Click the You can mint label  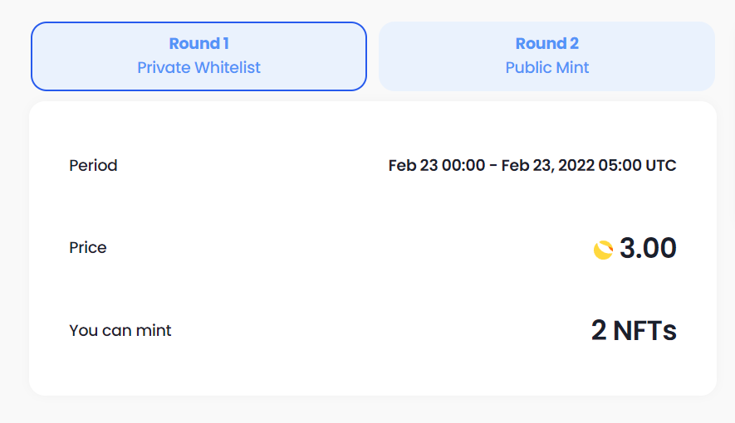pos(120,330)
